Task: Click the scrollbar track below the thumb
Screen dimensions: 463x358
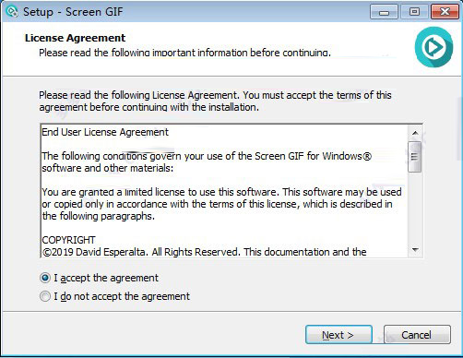Action: coord(415,208)
